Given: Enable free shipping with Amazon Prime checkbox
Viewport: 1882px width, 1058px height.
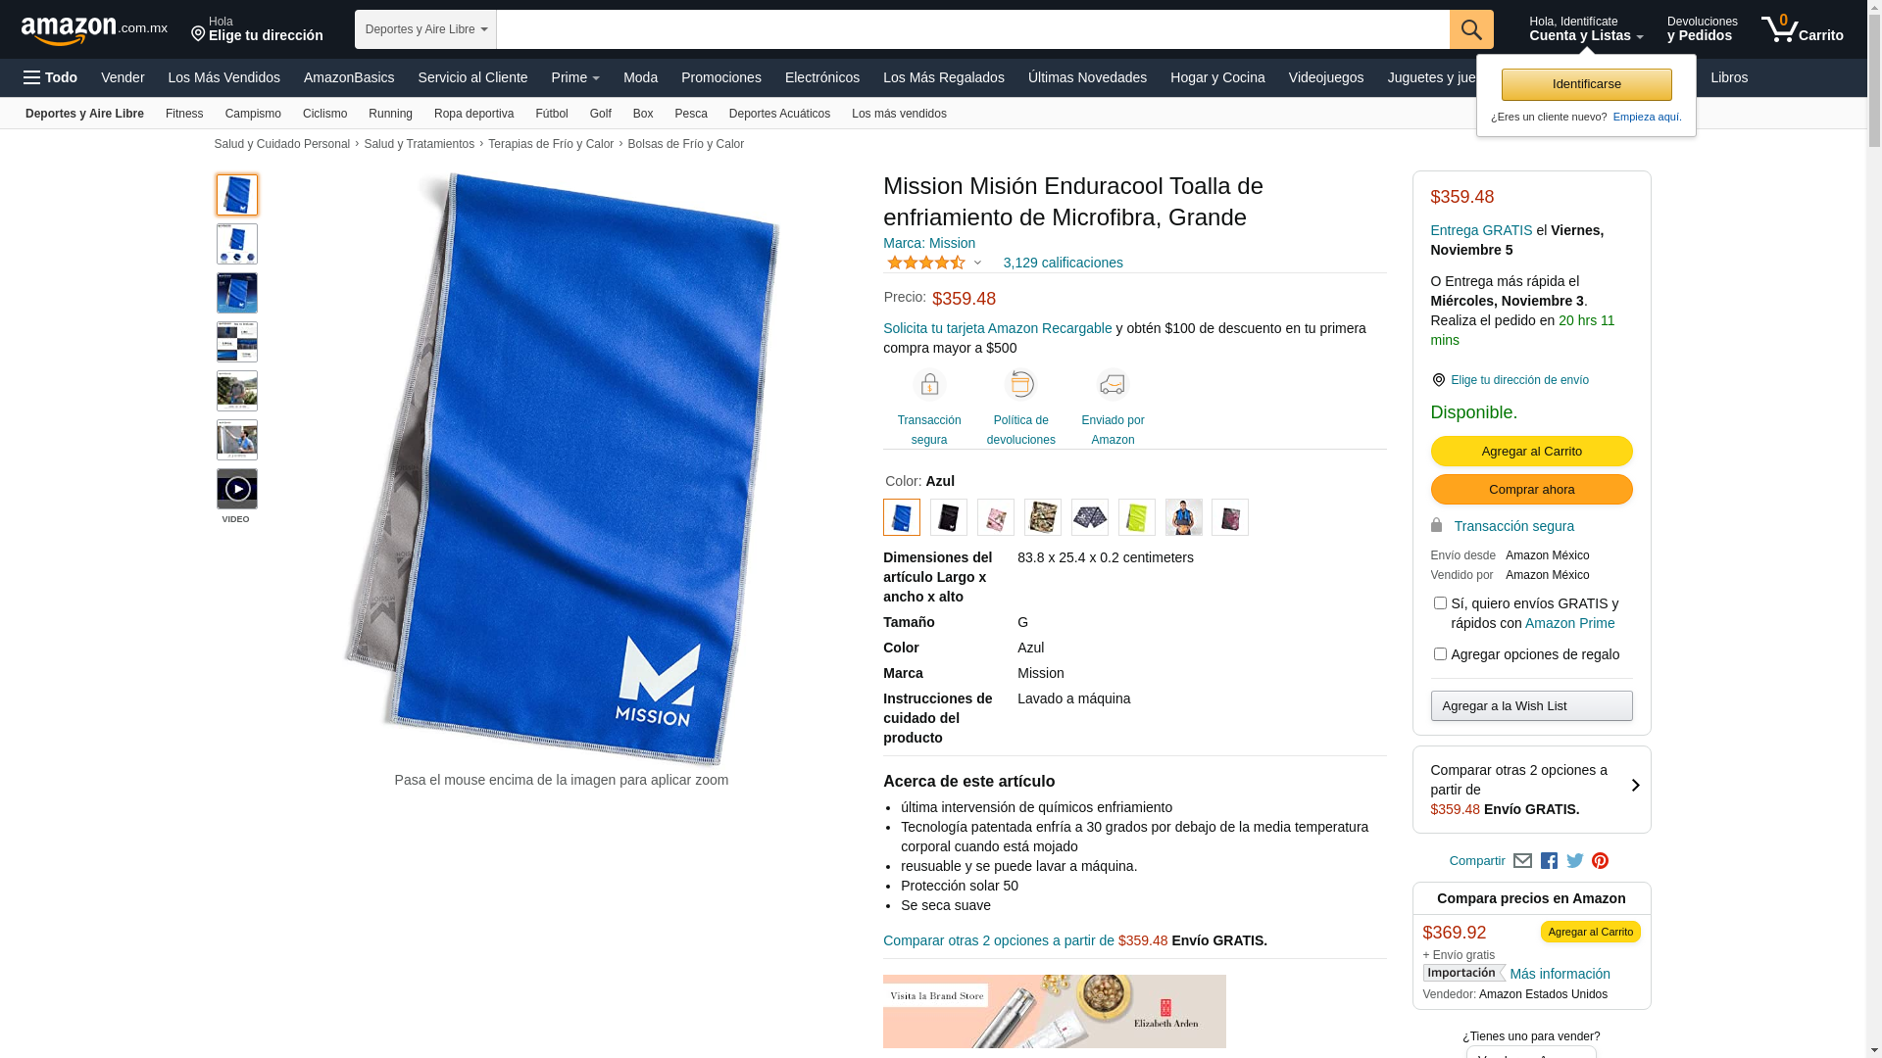Looking at the screenshot, I should click(1440, 603).
